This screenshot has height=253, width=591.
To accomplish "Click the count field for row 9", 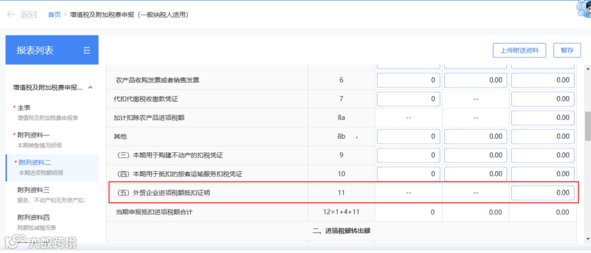I will click(409, 155).
